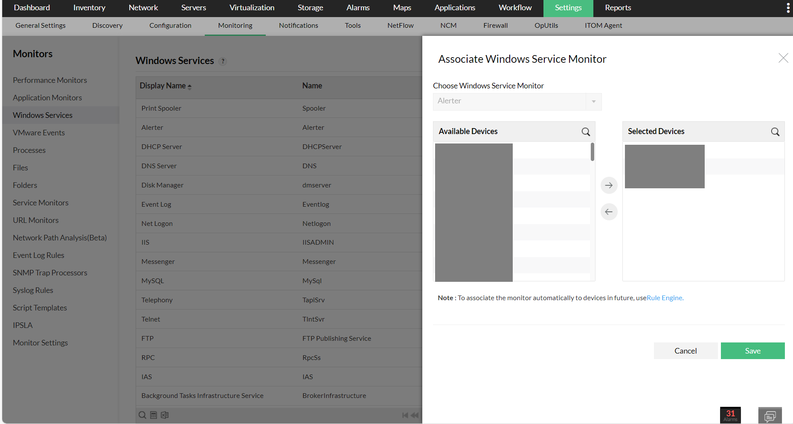This screenshot has height=424, width=793.
Task: Click the right arrow to move devices
Action: (x=609, y=185)
